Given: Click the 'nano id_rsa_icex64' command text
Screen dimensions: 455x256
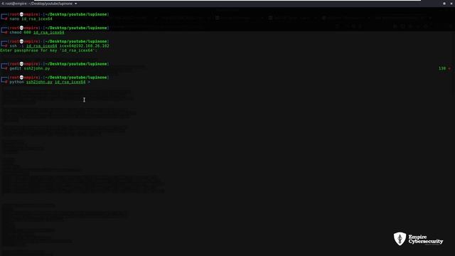Looking at the screenshot, I should [31, 19].
